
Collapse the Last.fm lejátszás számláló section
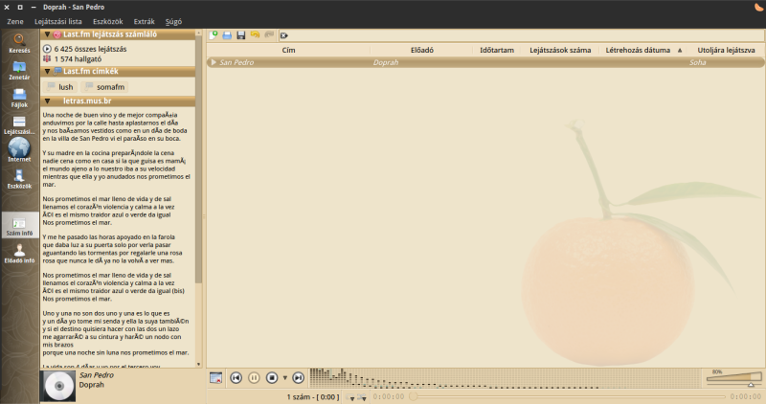[x=47, y=34]
